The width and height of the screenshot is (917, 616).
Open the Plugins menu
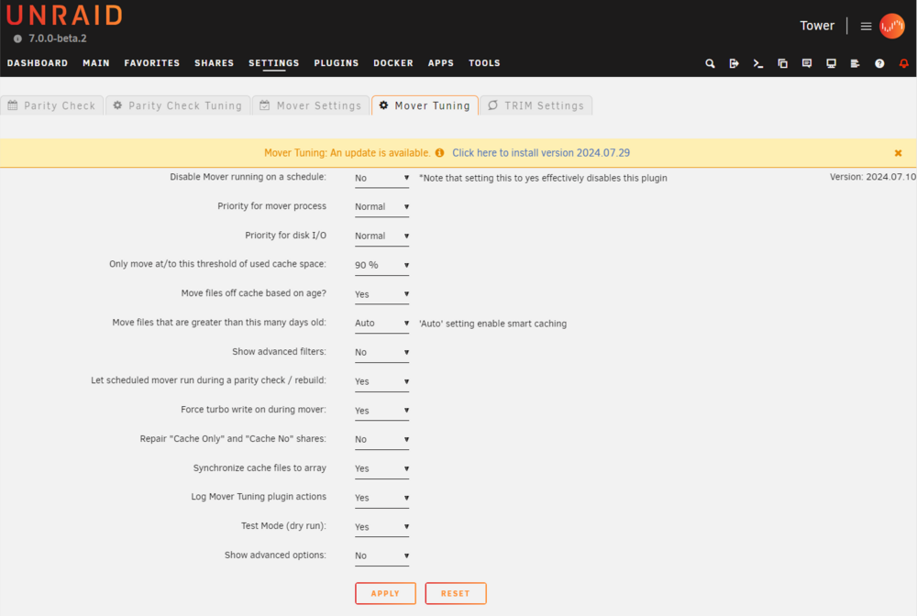[337, 63]
